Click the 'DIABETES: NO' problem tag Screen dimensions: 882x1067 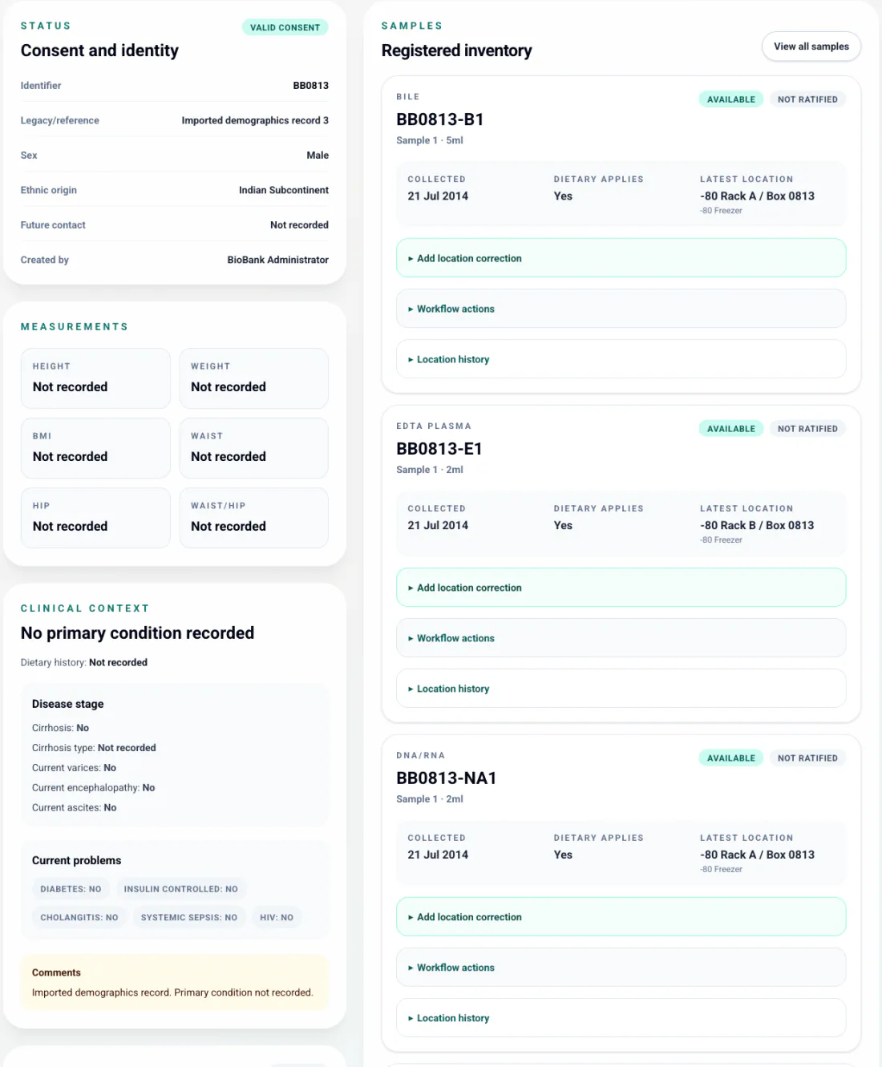(x=71, y=889)
